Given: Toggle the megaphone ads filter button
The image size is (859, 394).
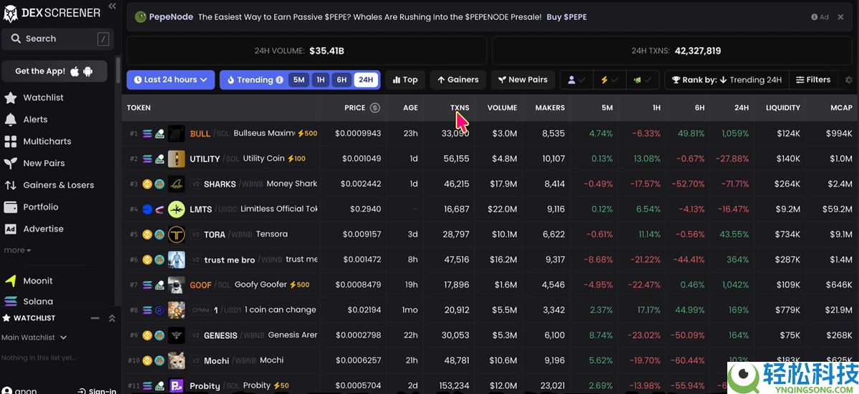Looking at the screenshot, I should point(642,80).
